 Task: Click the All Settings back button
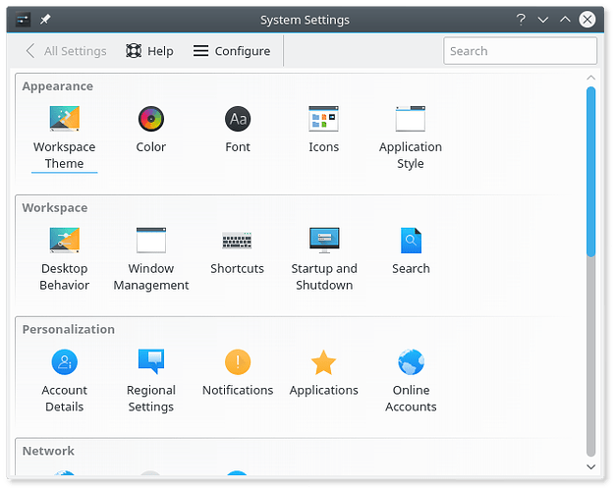click(65, 51)
